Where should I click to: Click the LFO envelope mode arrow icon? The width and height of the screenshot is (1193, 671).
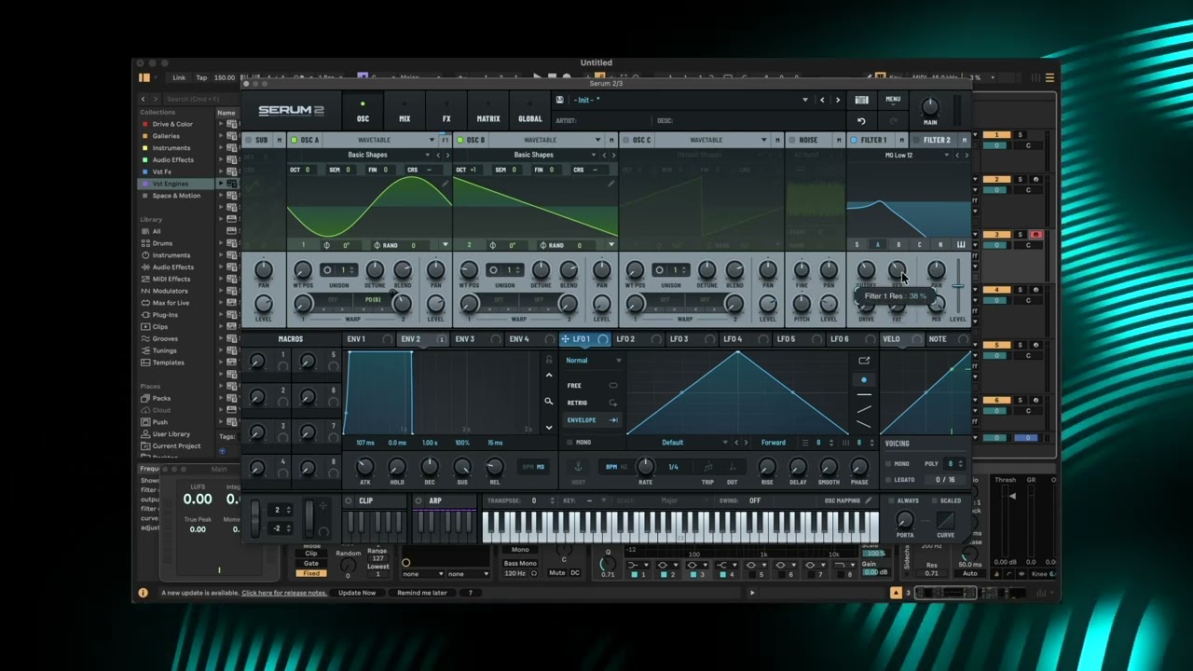click(x=613, y=420)
